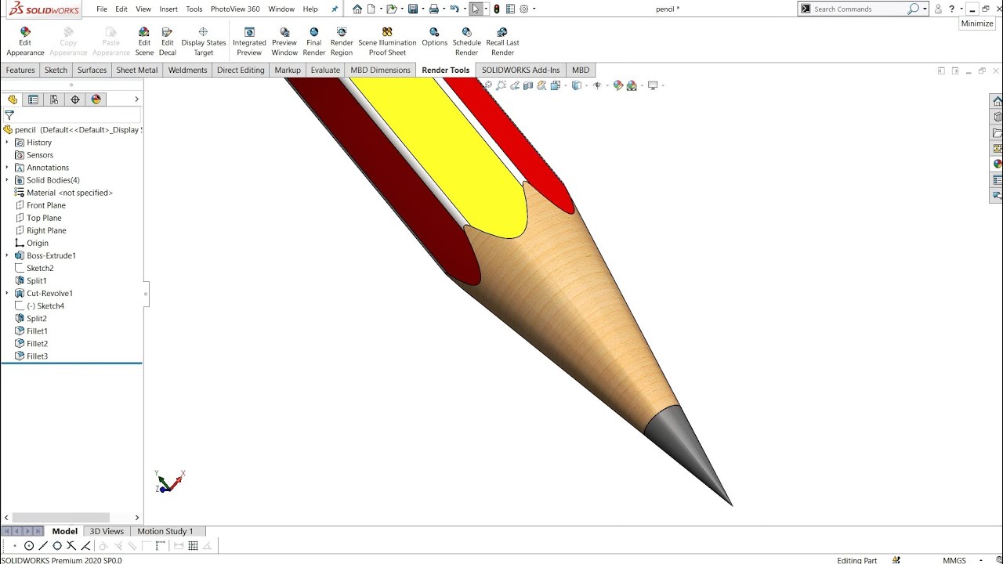Image resolution: width=1003 pixels, height=564 pixels.
Task: Switch to the Features tab
Action: coord(20,70)
